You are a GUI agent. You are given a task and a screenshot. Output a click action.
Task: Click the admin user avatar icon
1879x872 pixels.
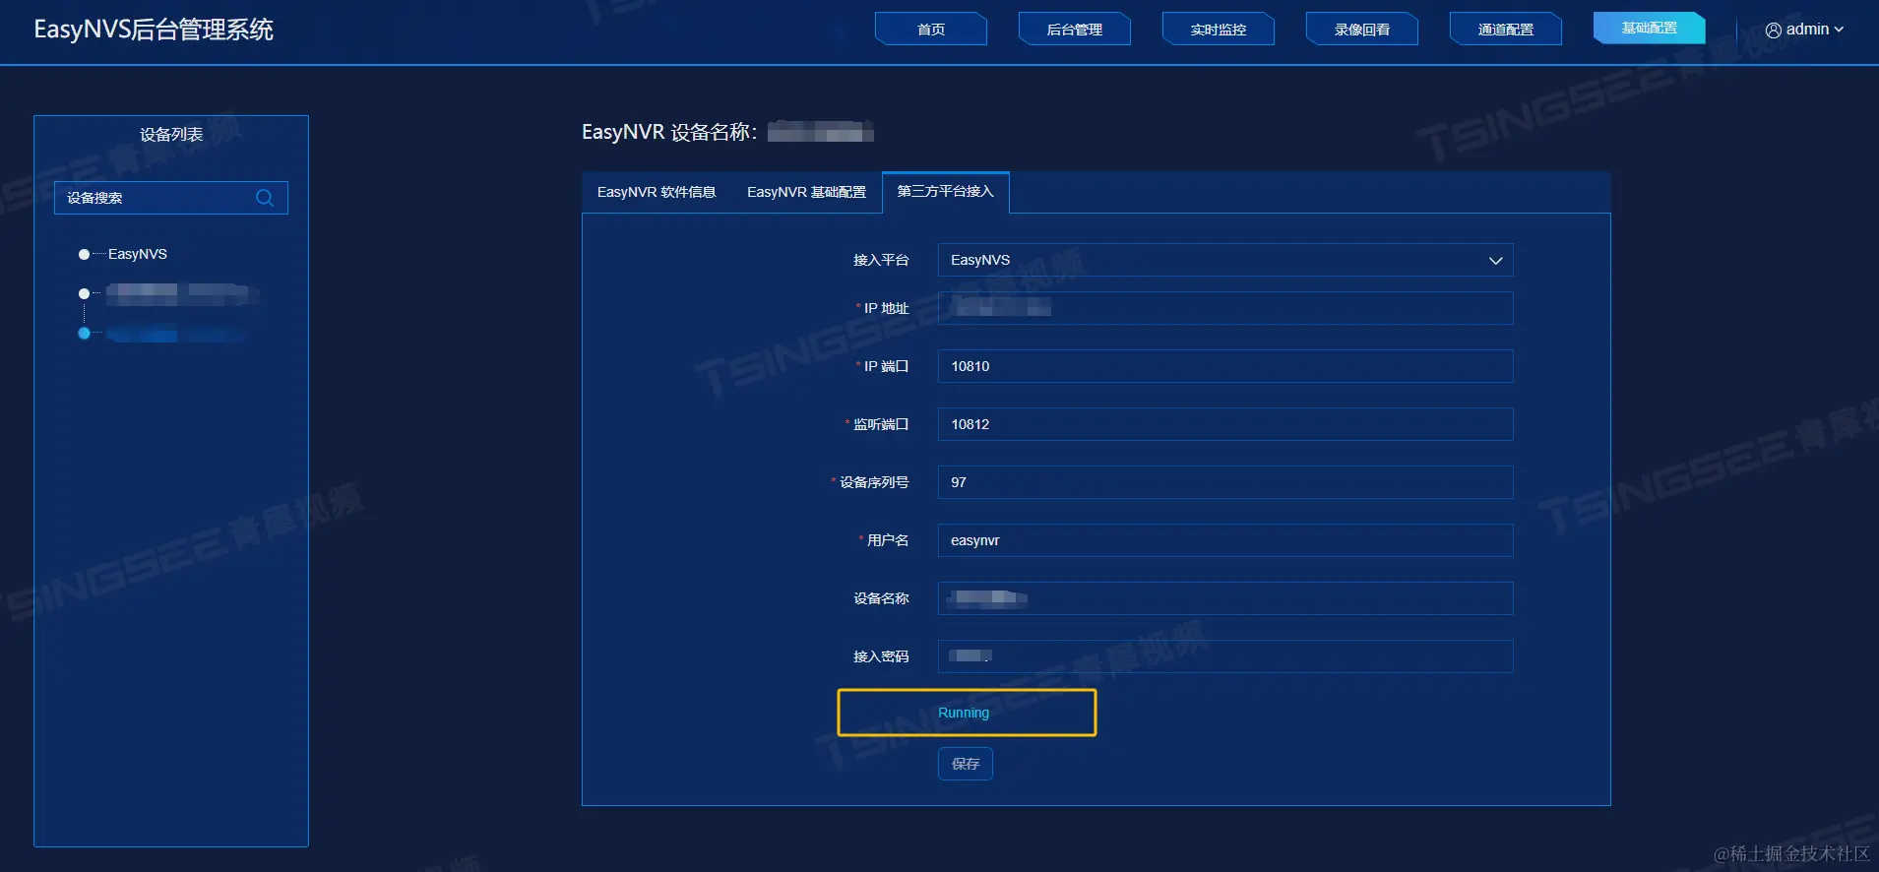[1774, 30]
